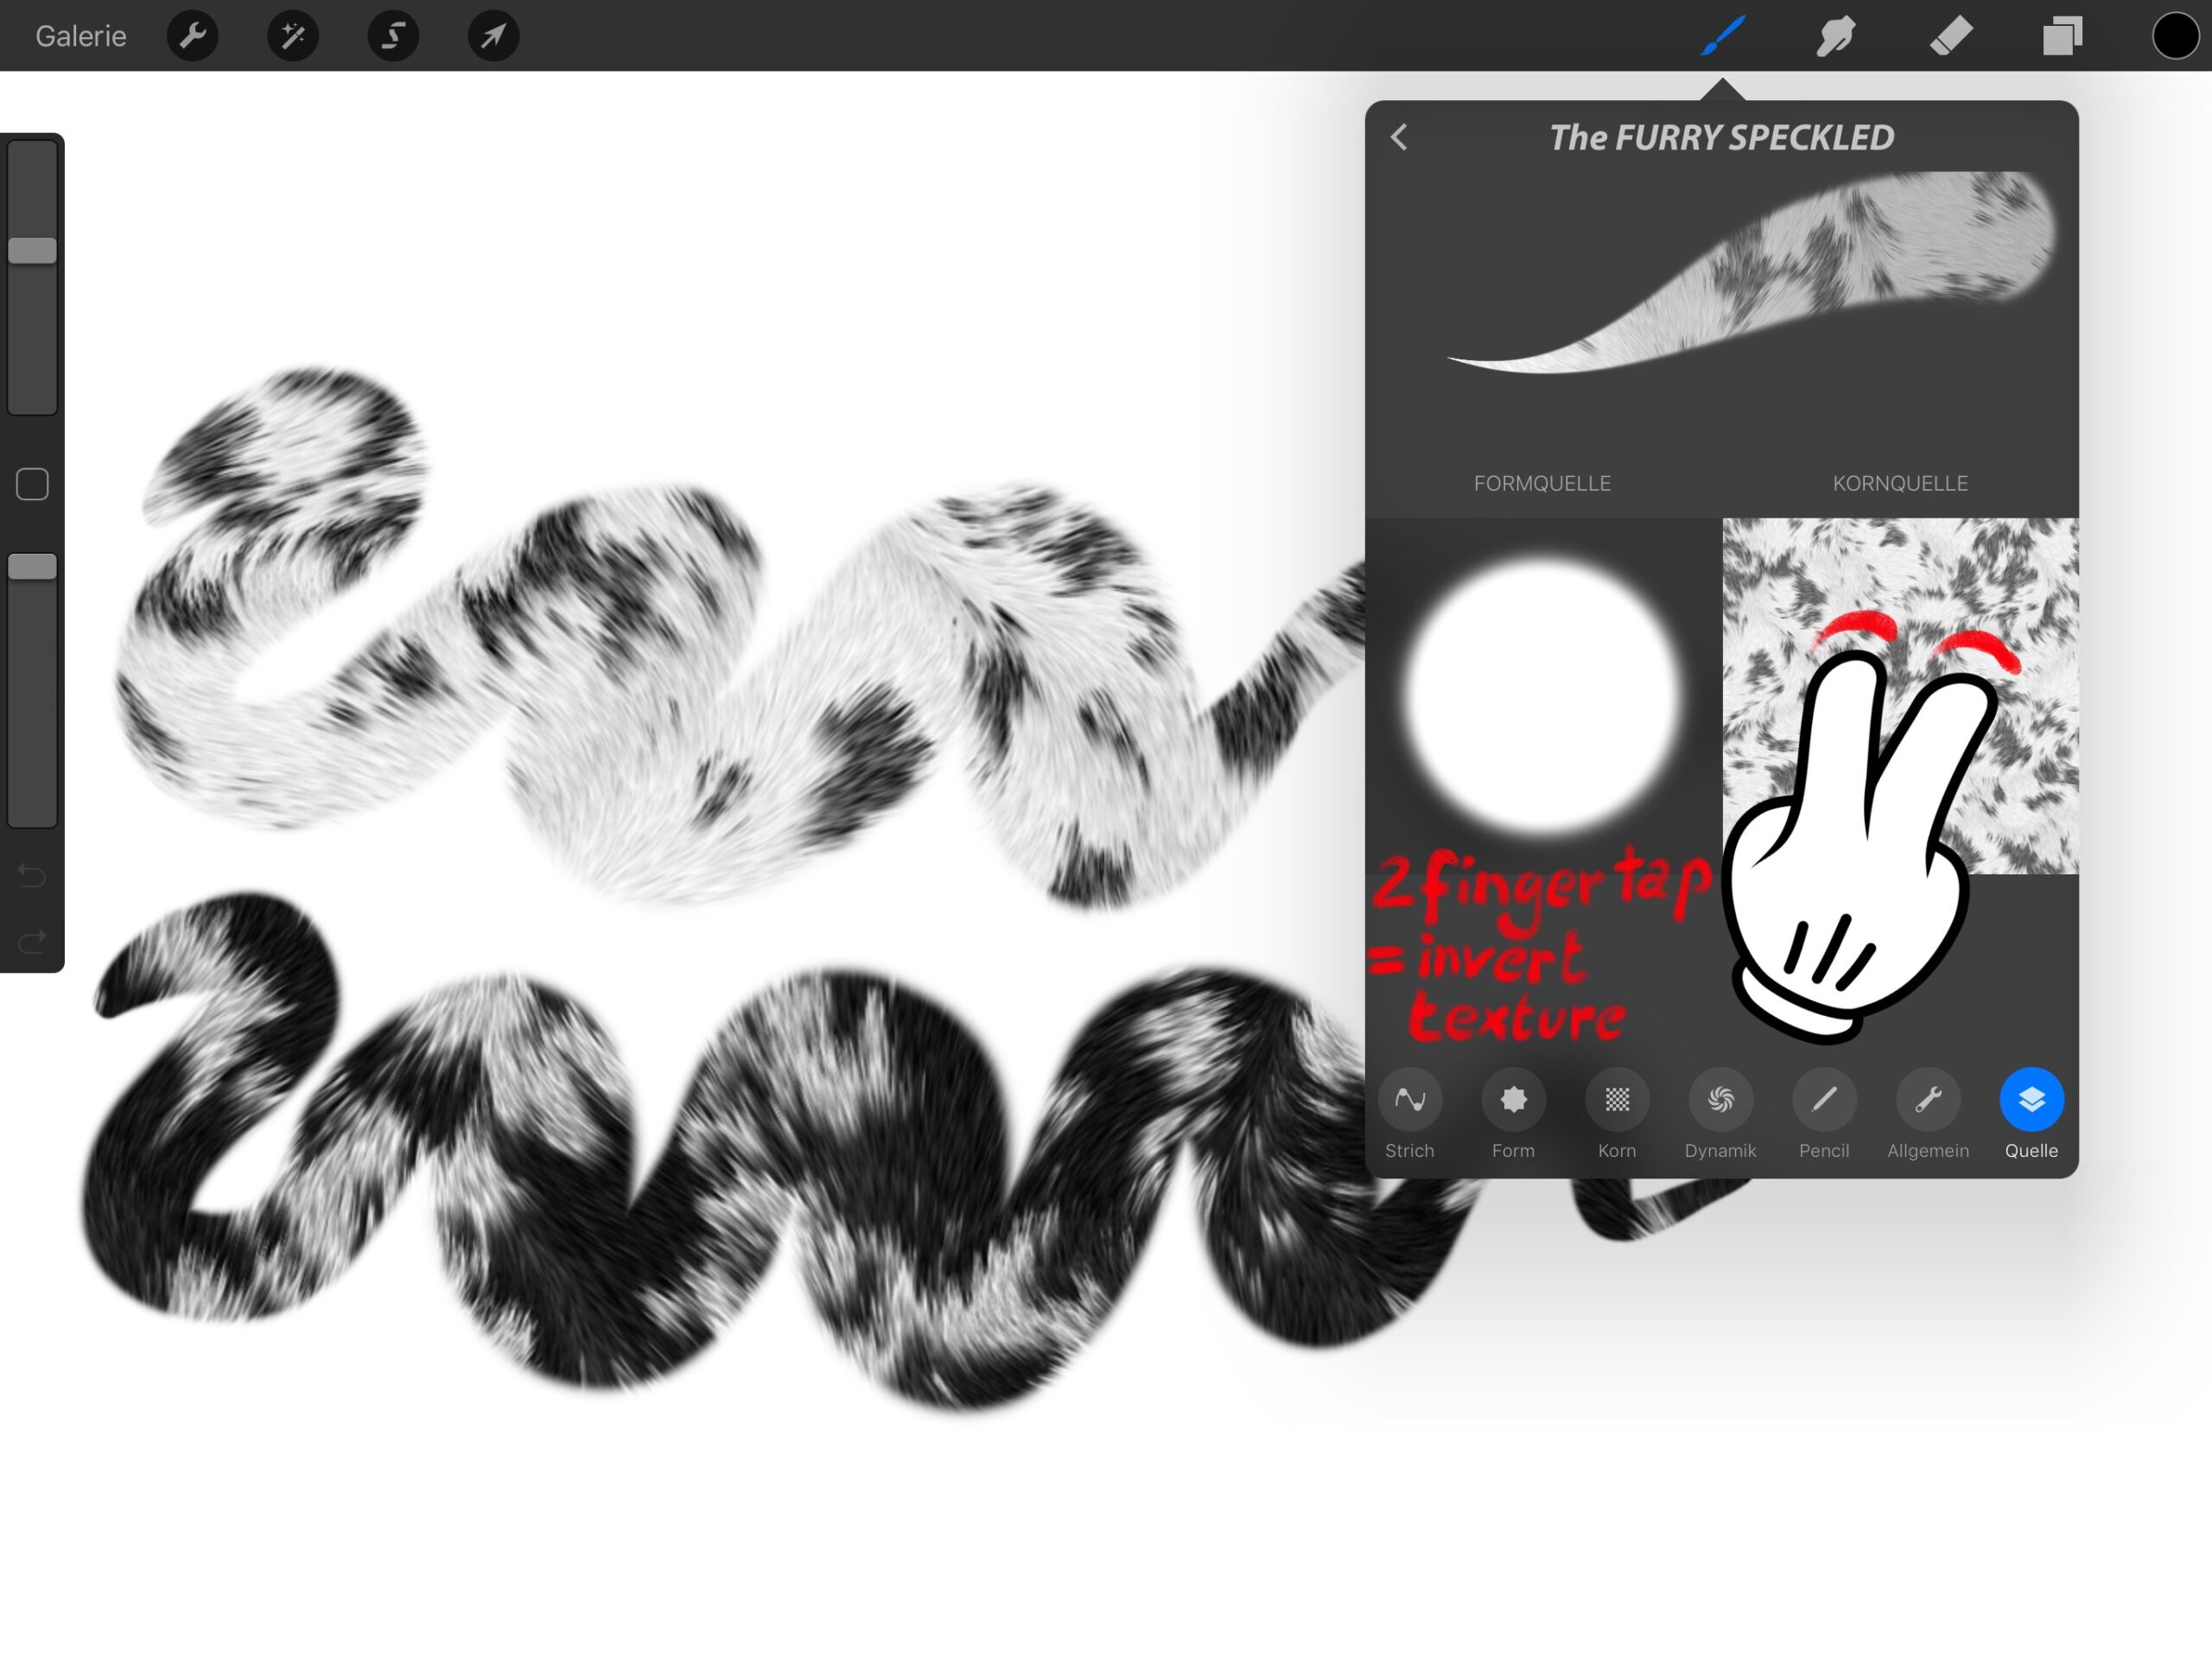Open the Allgemein settings tab
Screen dimensions: 2212x1658
1928,1100
